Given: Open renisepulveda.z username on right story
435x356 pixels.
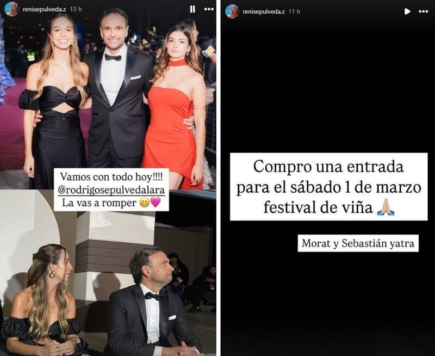Looking at the screenshot, I should click(264, 11).
